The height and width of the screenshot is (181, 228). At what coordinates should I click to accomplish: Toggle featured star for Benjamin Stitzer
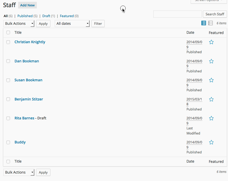211,99
